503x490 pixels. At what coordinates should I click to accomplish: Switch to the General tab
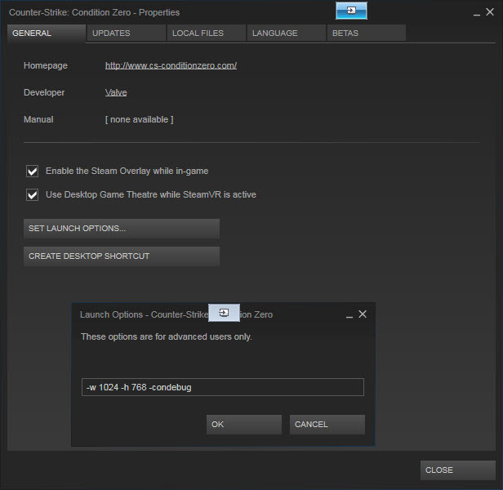coord(46,33)
